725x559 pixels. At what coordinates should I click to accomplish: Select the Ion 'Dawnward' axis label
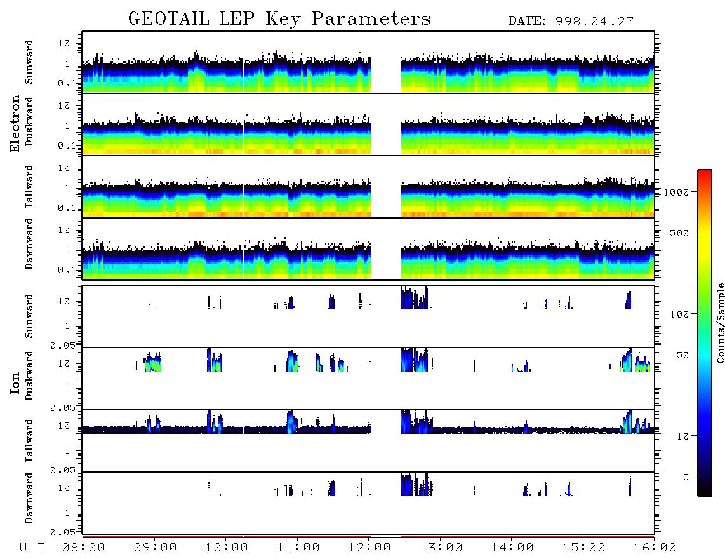click(x=29, y=498)
